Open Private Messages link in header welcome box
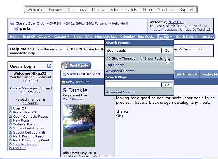Viewport: 218px width, 159px height. 163,30
